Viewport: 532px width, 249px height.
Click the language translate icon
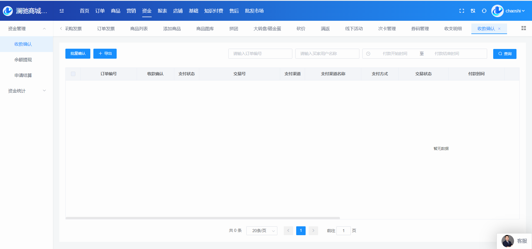tap(473, 11)
